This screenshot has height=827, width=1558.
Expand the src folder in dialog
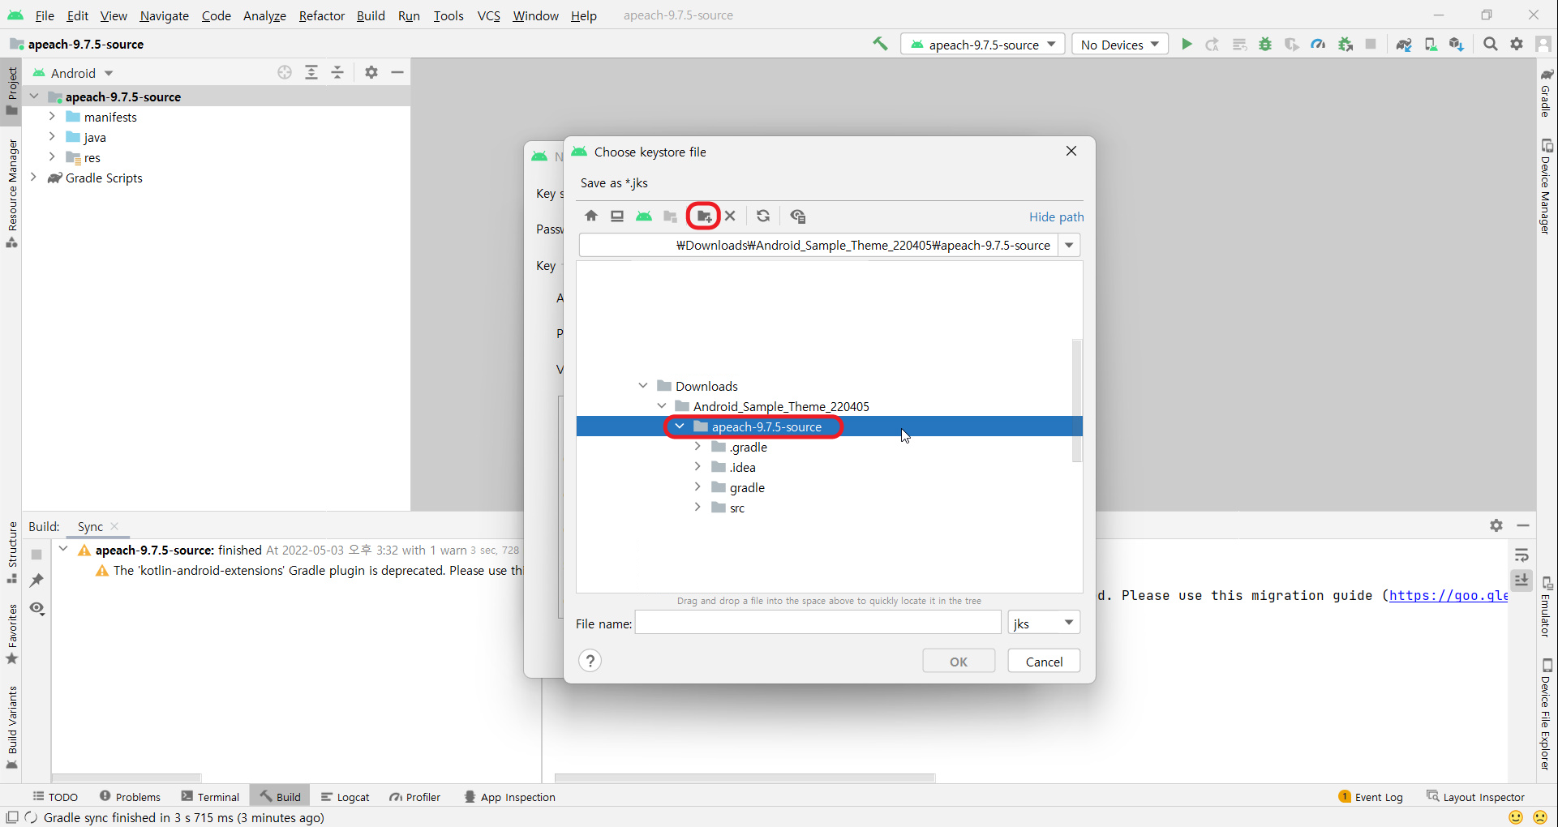click(x=697, y=508)
